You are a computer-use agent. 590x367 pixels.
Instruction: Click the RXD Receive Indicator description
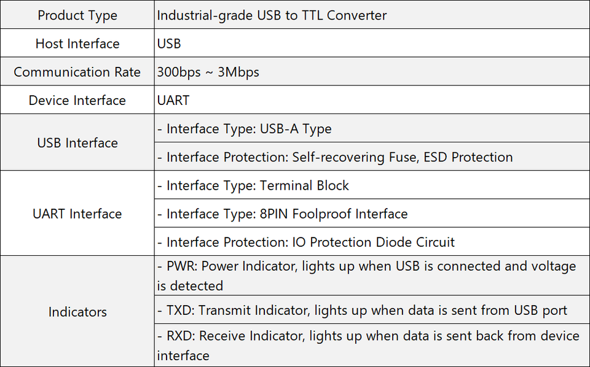[x=368, y=336]
